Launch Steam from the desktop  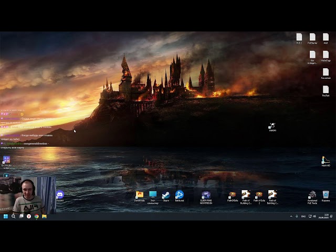166,196
